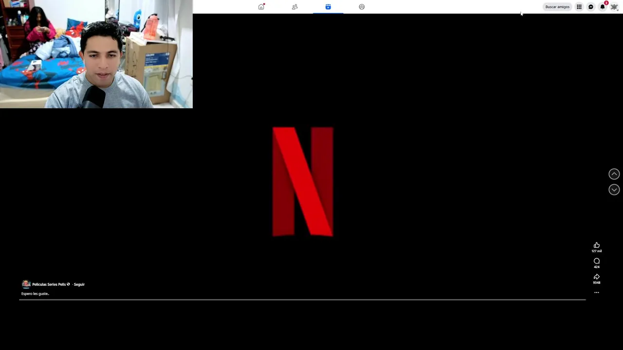Open the Friends tab
623x350 pixels.
click(x=294, y=7)
